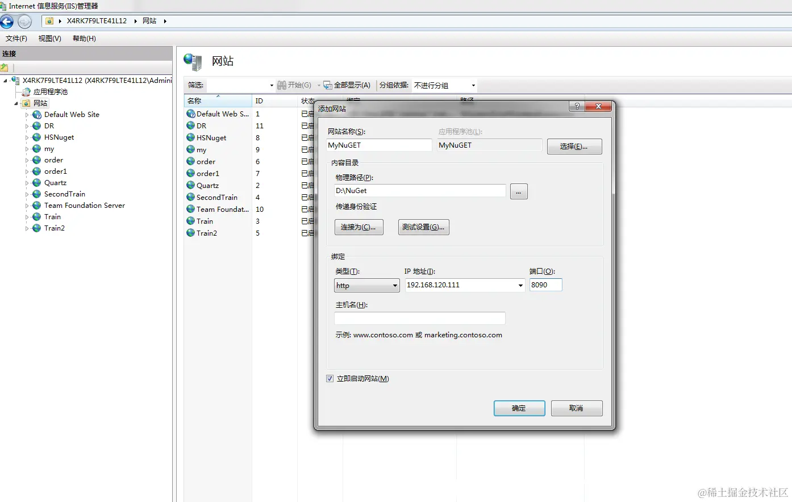Expand the order1 tree node

point(27,171)
